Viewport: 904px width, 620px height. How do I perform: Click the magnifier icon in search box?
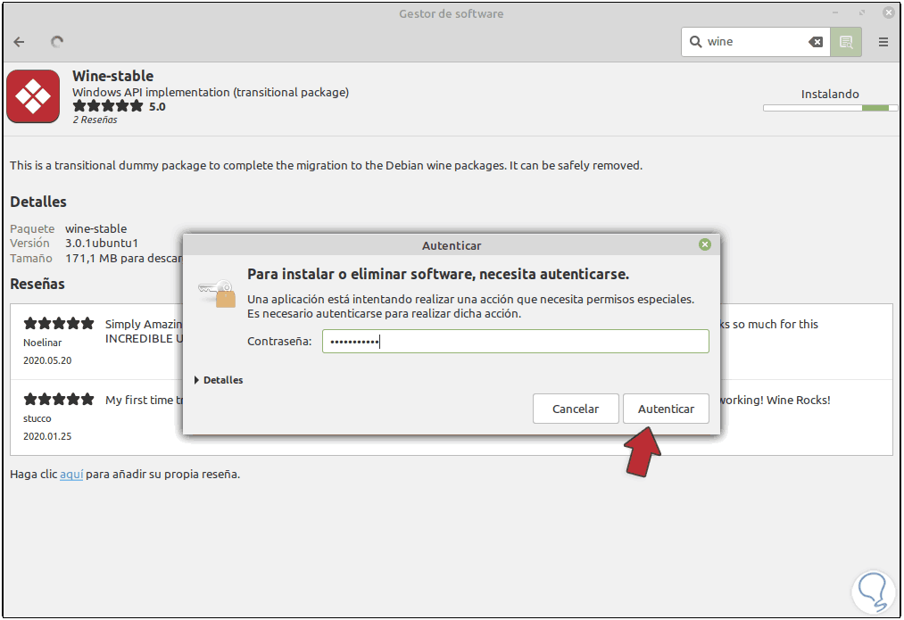click(x=696, y=42)
